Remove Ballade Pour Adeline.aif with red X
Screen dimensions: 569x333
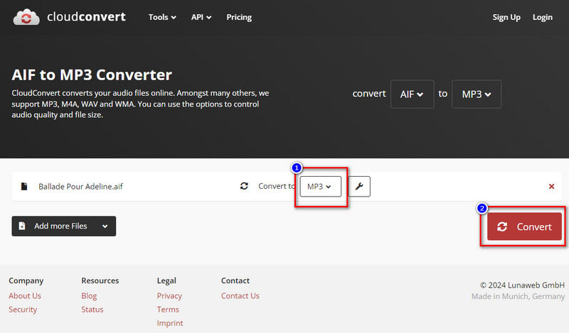[551, 186]
